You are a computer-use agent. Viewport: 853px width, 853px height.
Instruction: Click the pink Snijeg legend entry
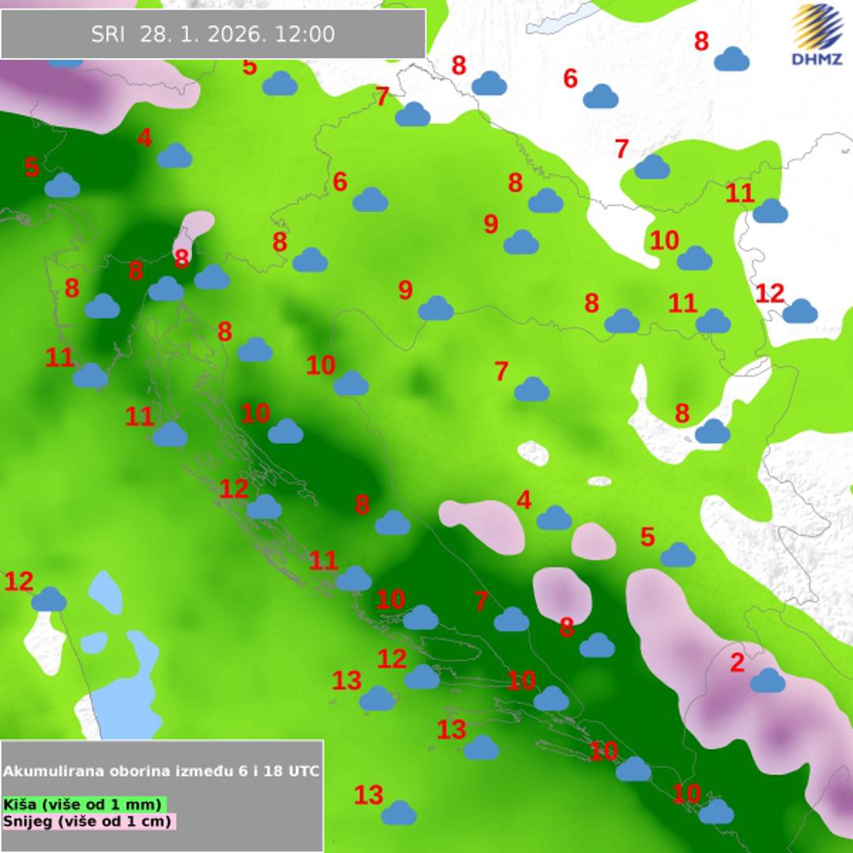coord(88,821)
